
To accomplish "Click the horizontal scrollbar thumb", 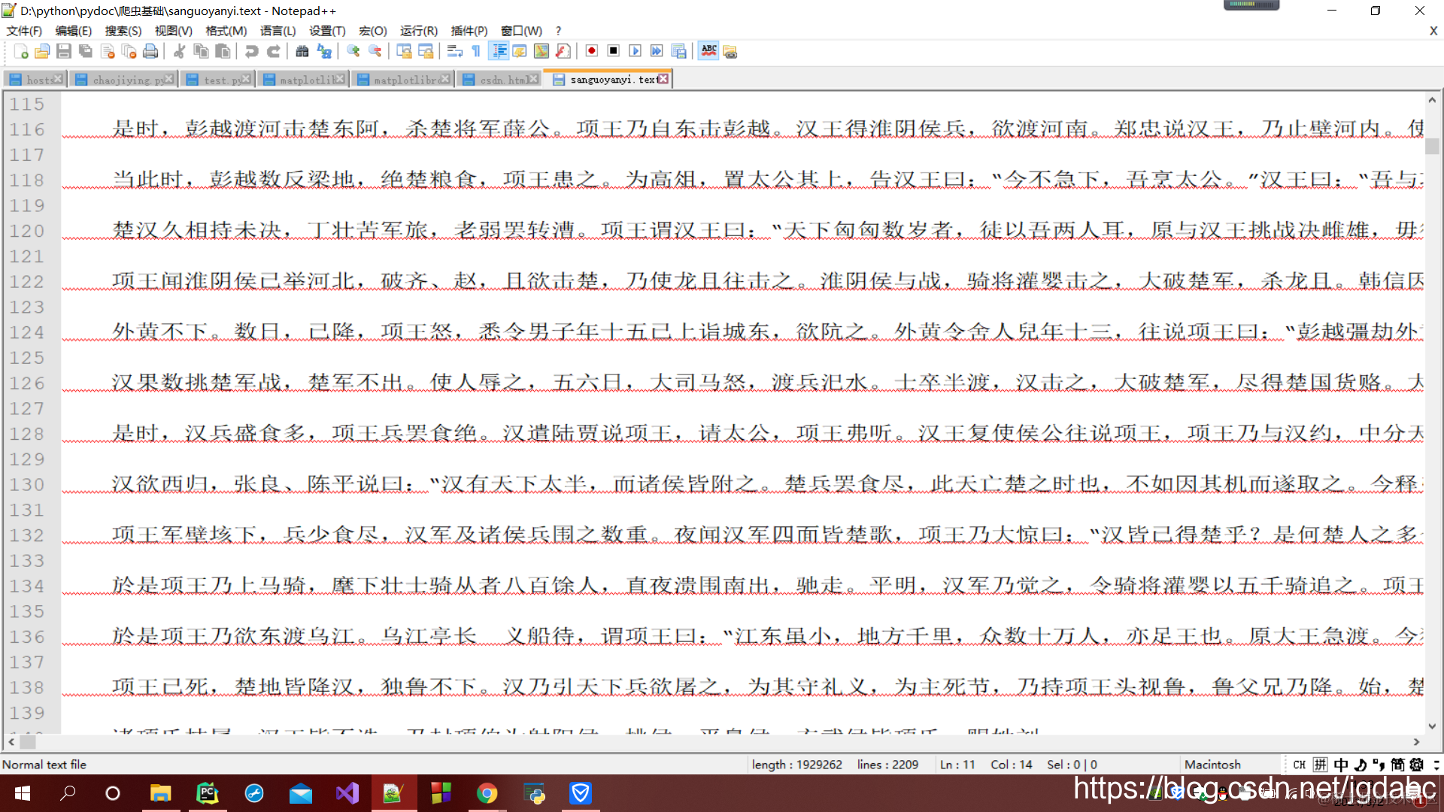I will (x=28, y=742).
